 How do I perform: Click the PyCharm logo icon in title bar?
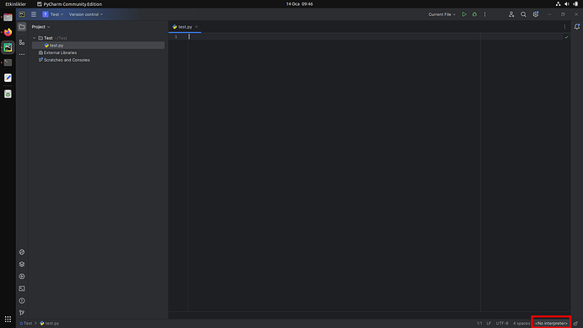[x=22, y=14]
